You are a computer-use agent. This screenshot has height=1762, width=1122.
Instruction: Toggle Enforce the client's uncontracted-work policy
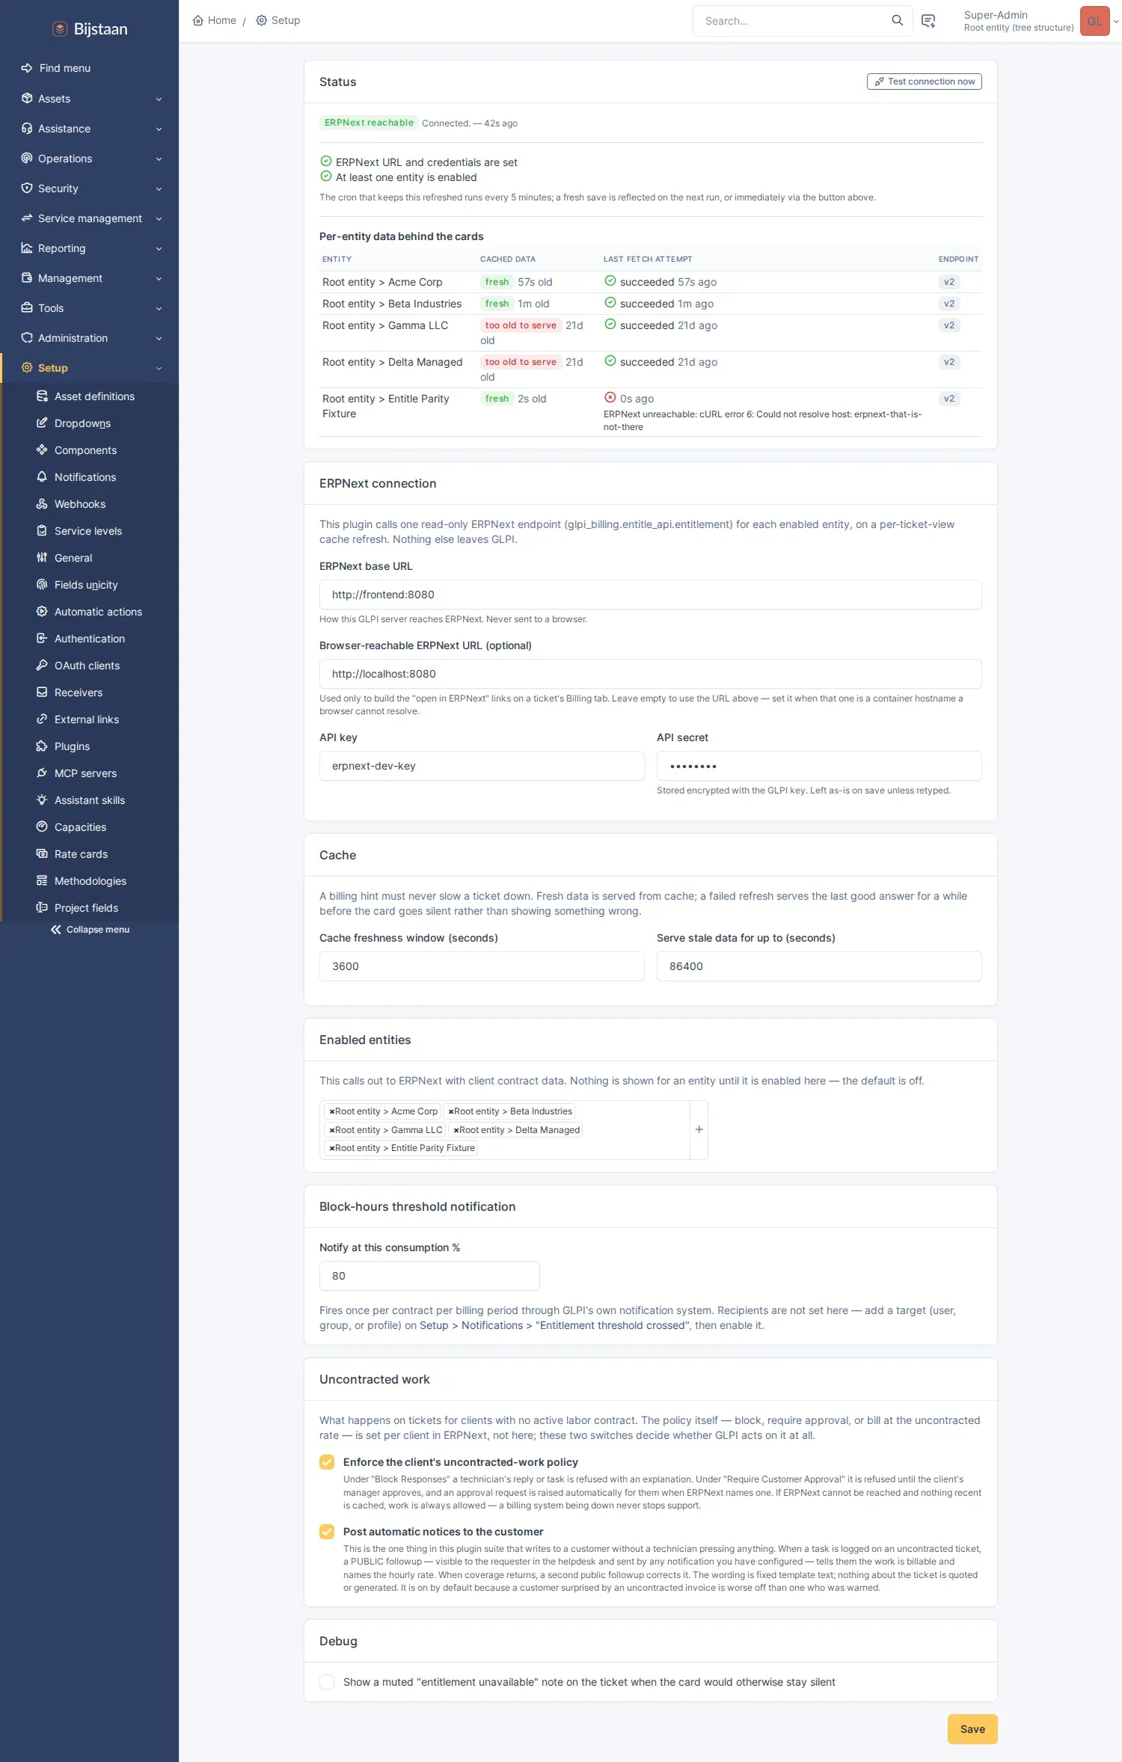pos(327,1462)
